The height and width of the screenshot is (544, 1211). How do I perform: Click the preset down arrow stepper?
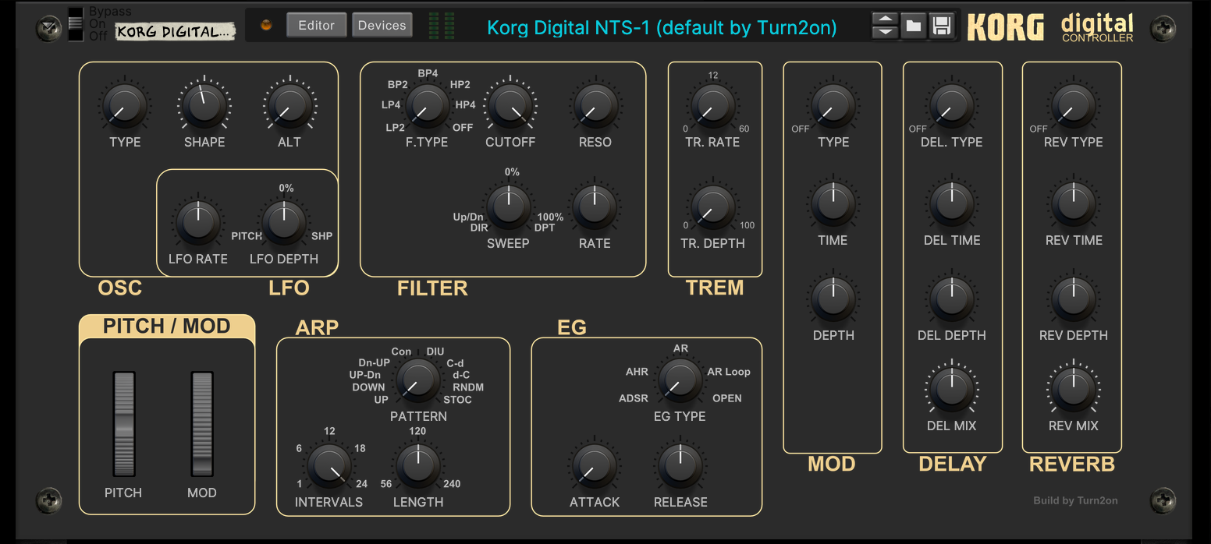(885, 31)
